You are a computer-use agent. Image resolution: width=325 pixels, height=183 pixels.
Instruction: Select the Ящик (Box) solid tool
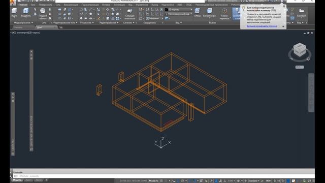coord(14,12)
